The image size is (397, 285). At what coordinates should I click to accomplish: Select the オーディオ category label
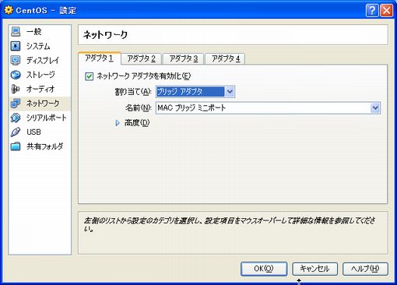point(40,89)
